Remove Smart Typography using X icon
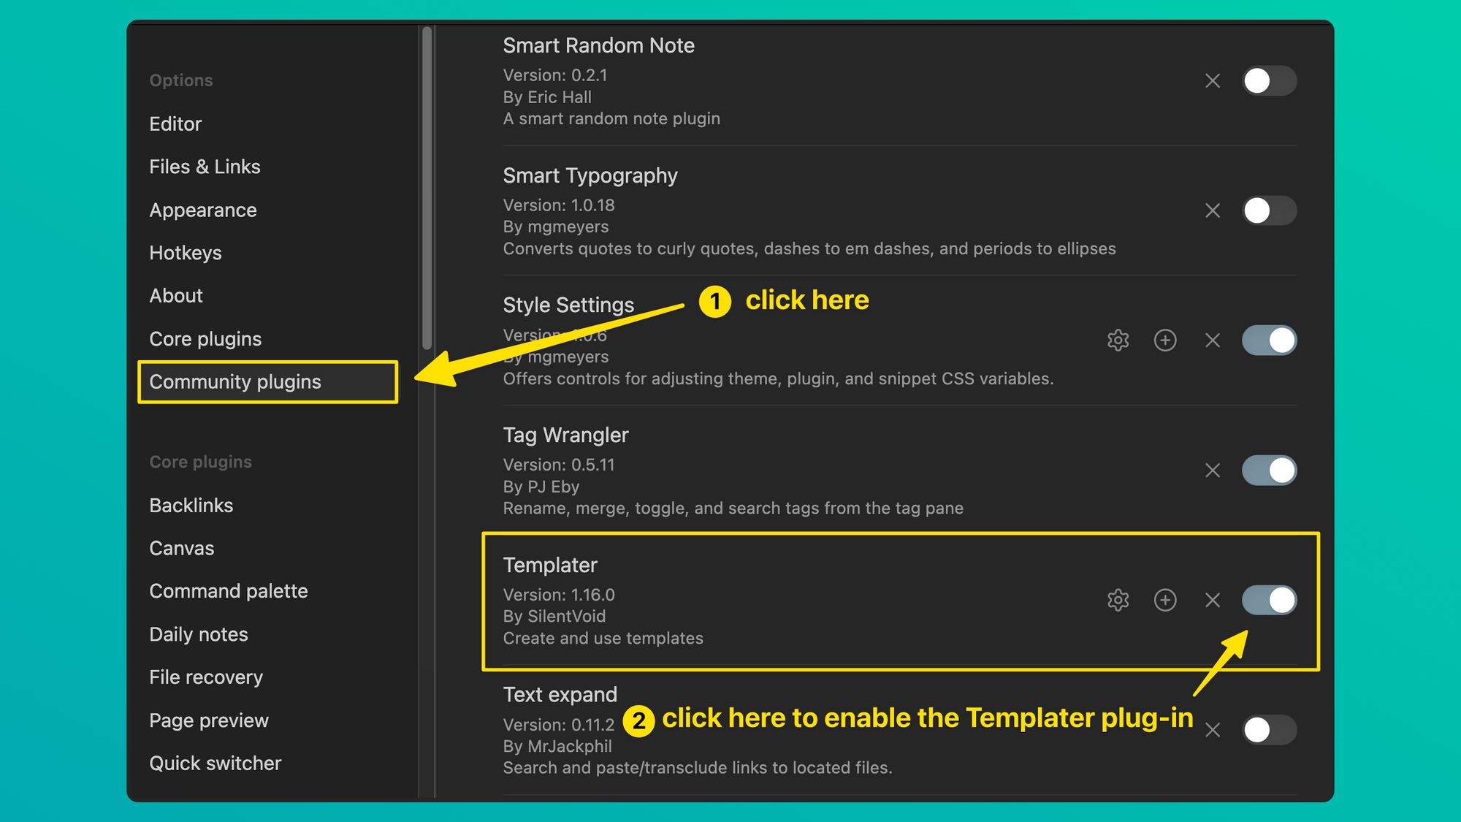 [1213, 210]
